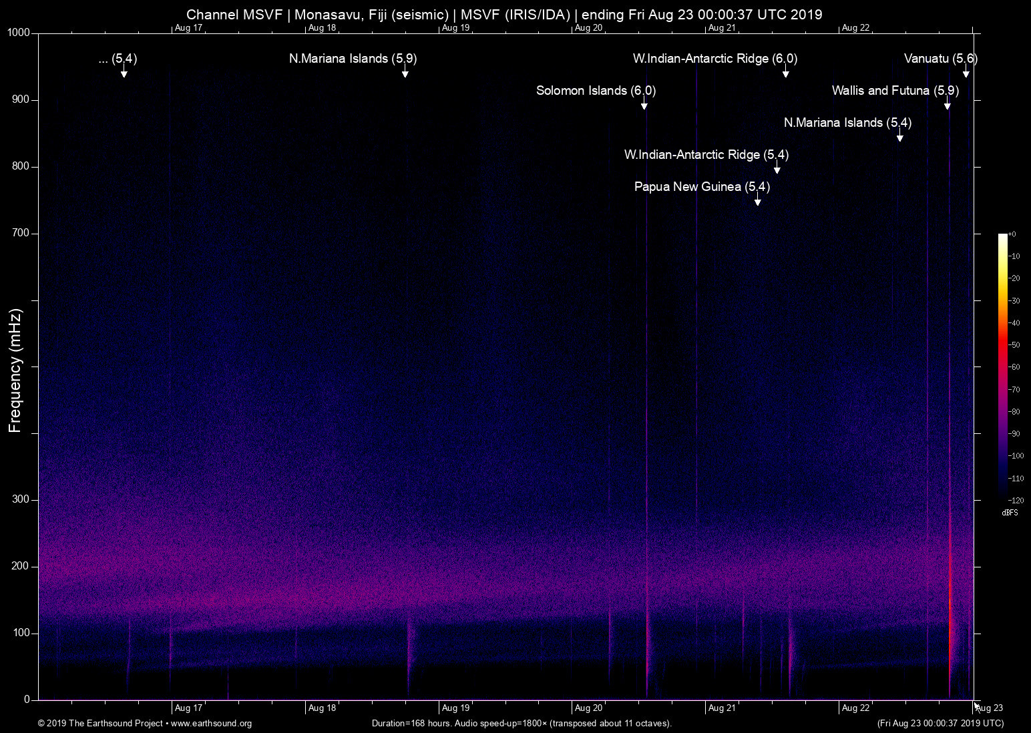Click the '0' frequency tick label
Image resolution: width=1031 pixels, height=733 pixels.
click(27, 700)
